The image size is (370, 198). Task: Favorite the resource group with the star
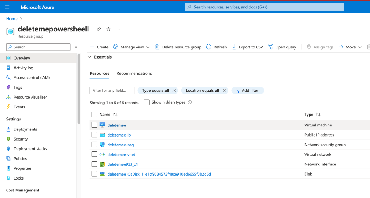(x=108, y=29)
